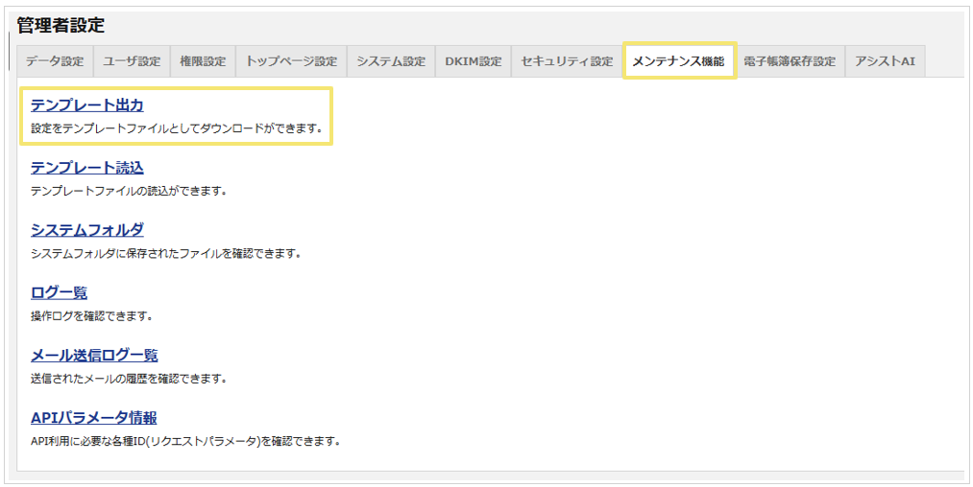
Task: Go to the トップページ設定 tab
Action: (291, 61)
